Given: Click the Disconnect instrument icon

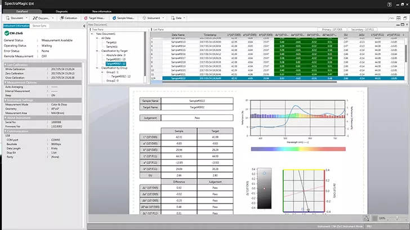Looking at the screenshot, I should point(35,18).
